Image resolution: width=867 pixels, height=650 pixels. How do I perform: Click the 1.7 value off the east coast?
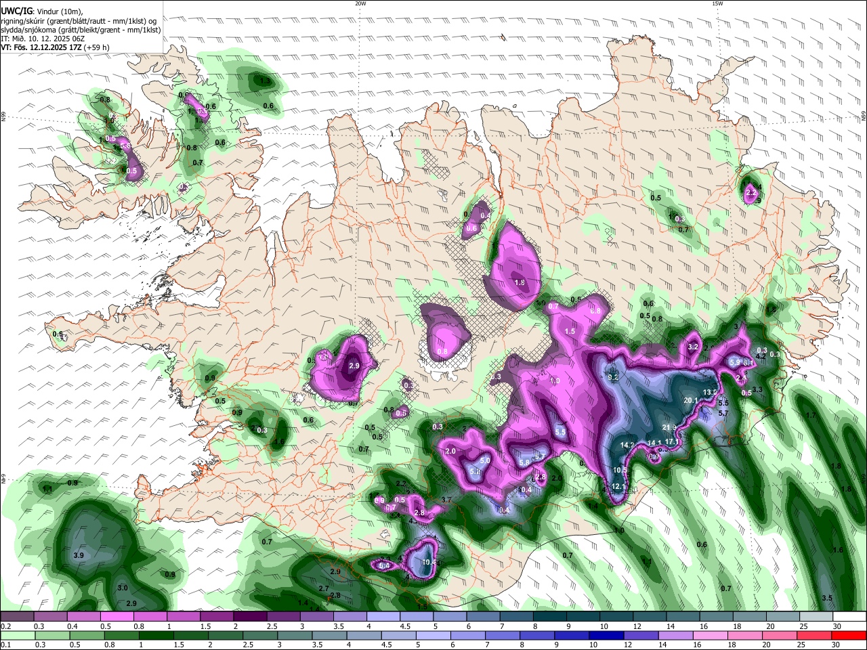pyautogui.click(x=811, y=415)
